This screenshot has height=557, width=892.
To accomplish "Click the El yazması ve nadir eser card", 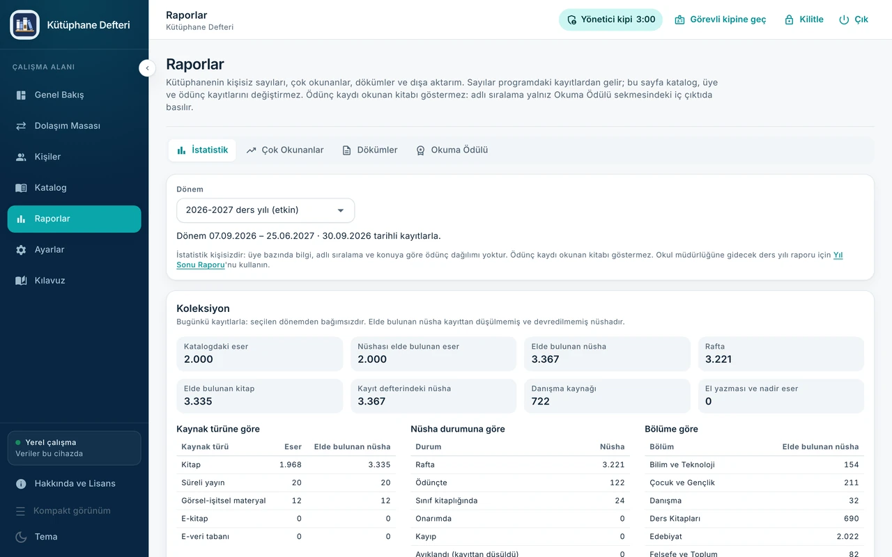I will (780, 395).
